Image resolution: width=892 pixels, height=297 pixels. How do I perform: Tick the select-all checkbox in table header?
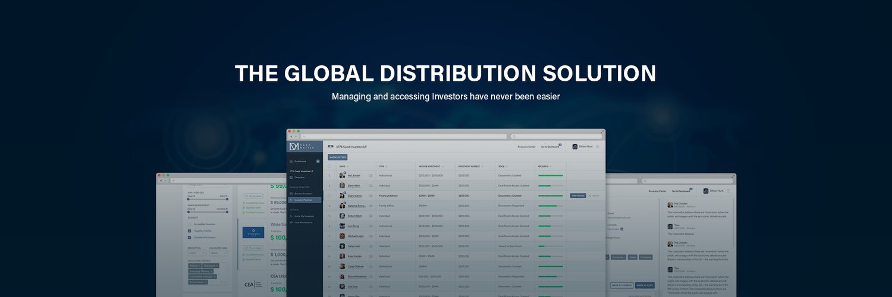pos(330,166)
